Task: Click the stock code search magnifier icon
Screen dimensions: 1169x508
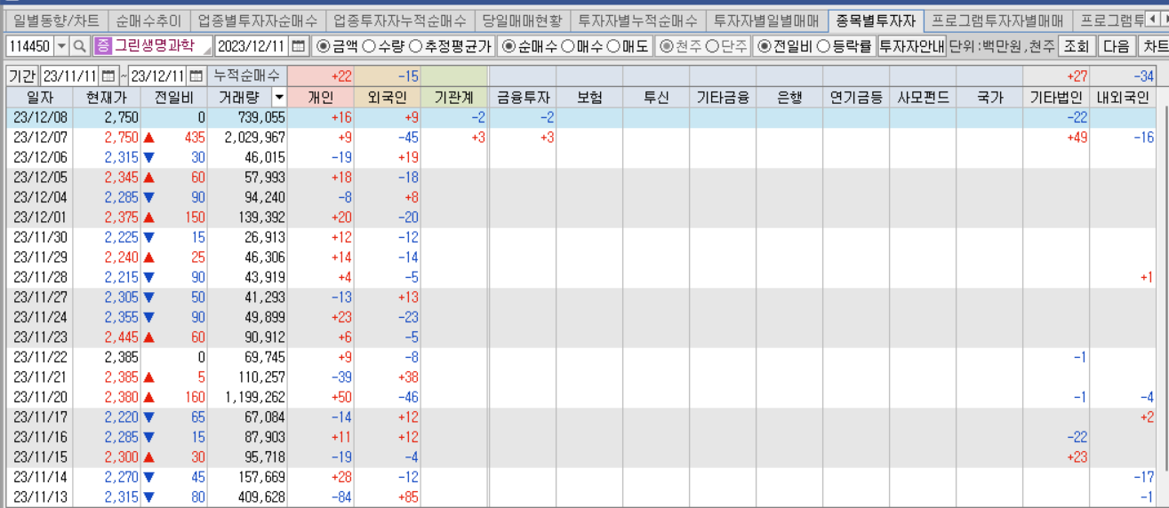Action: [79, 46]
